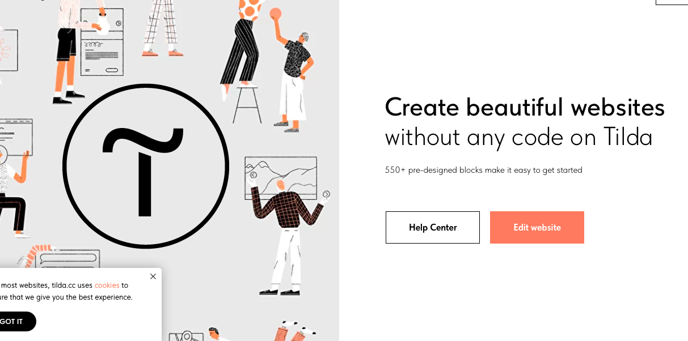Click the partially visible top-right corner button
This screenshot has width=688, height=341.
click(x=672, y=2)
